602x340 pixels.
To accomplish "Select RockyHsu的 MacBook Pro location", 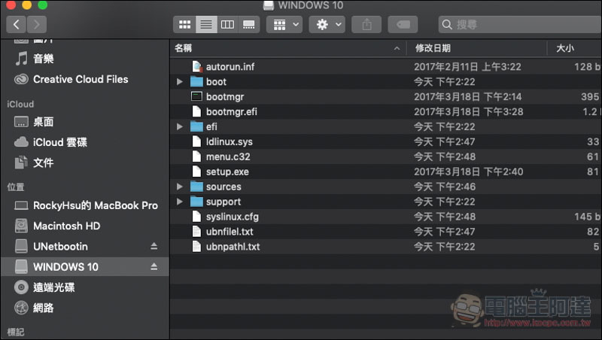I will [84, 205].
